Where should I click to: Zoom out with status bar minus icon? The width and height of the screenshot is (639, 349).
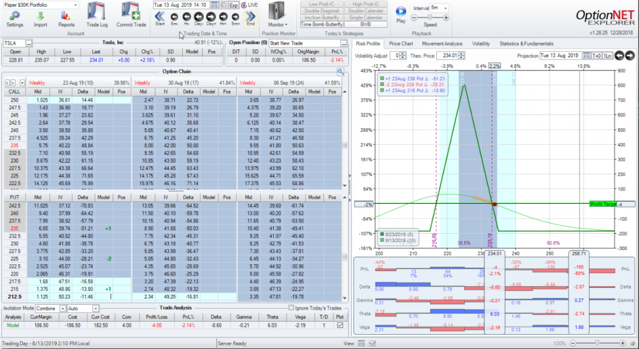tap(573, 343)
